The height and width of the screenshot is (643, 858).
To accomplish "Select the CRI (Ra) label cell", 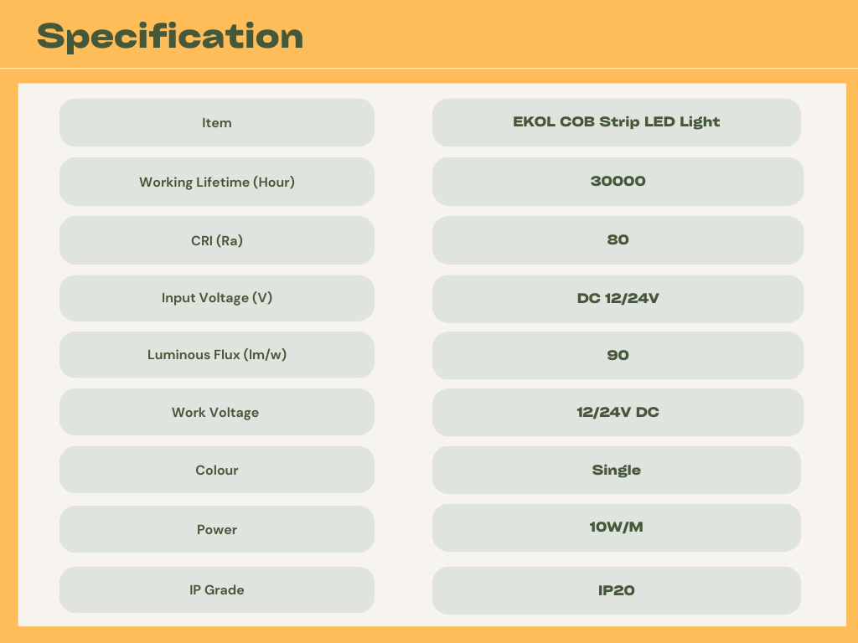I will (x=217, y=240).
